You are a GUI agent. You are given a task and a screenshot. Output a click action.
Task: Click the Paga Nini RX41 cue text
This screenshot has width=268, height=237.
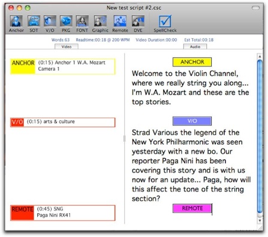(53, 215)
